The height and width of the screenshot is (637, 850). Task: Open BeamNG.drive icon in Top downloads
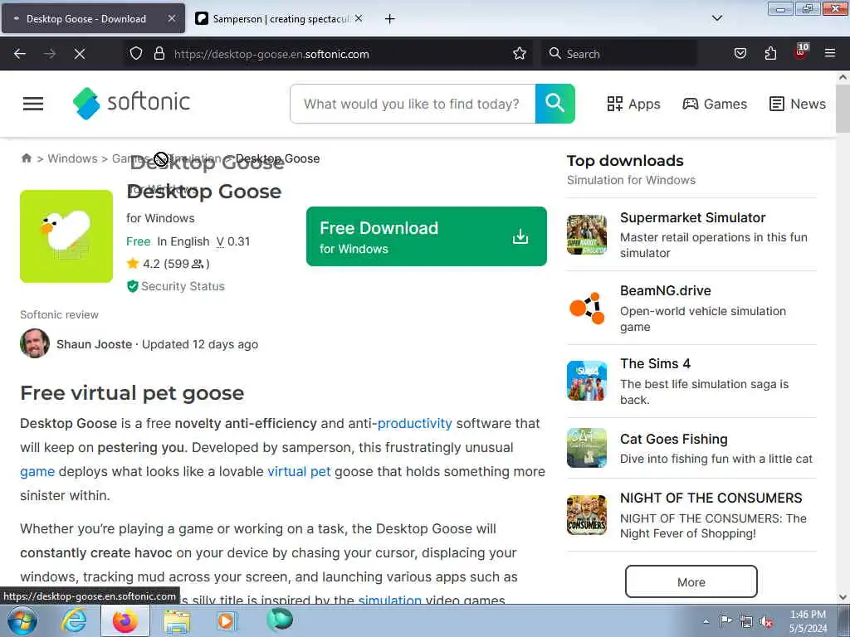587,308
